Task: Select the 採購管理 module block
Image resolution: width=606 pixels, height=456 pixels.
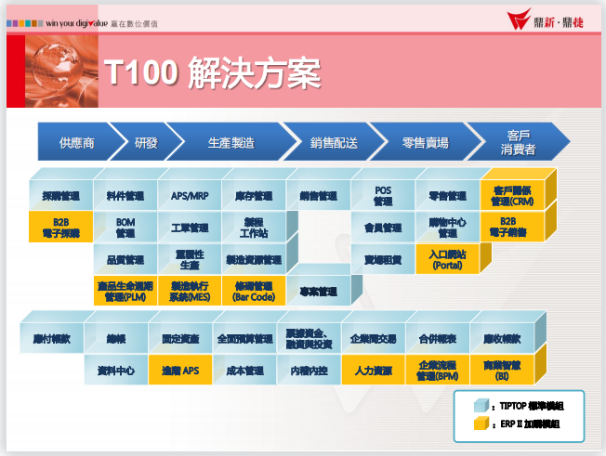Action: point(61,195)
